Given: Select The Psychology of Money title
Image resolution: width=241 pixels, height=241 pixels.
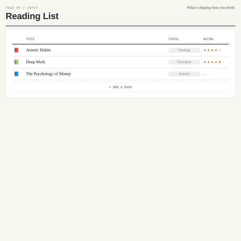Looking at the screenshot, I should point(49,74).
